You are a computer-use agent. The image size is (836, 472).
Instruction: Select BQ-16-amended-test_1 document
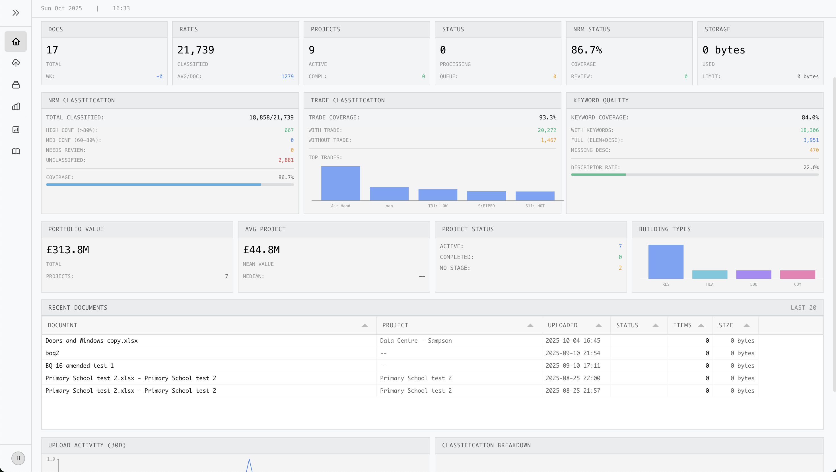pyautogui.click(x=79, y=366)
